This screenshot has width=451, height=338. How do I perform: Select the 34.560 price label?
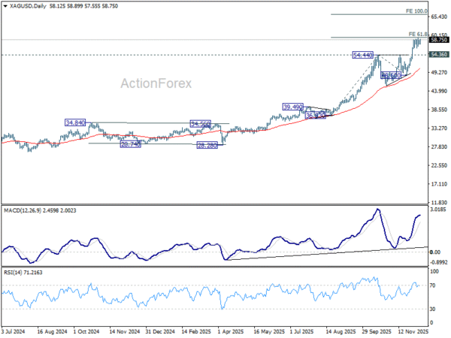tap(201, 124)
